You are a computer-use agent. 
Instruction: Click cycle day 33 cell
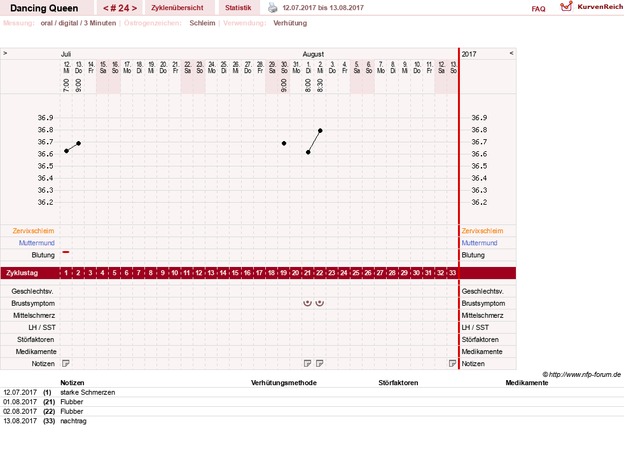452,273
